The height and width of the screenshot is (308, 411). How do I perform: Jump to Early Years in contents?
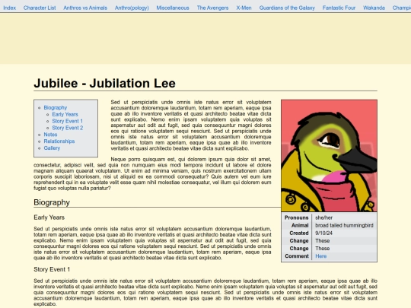[65, 114]
